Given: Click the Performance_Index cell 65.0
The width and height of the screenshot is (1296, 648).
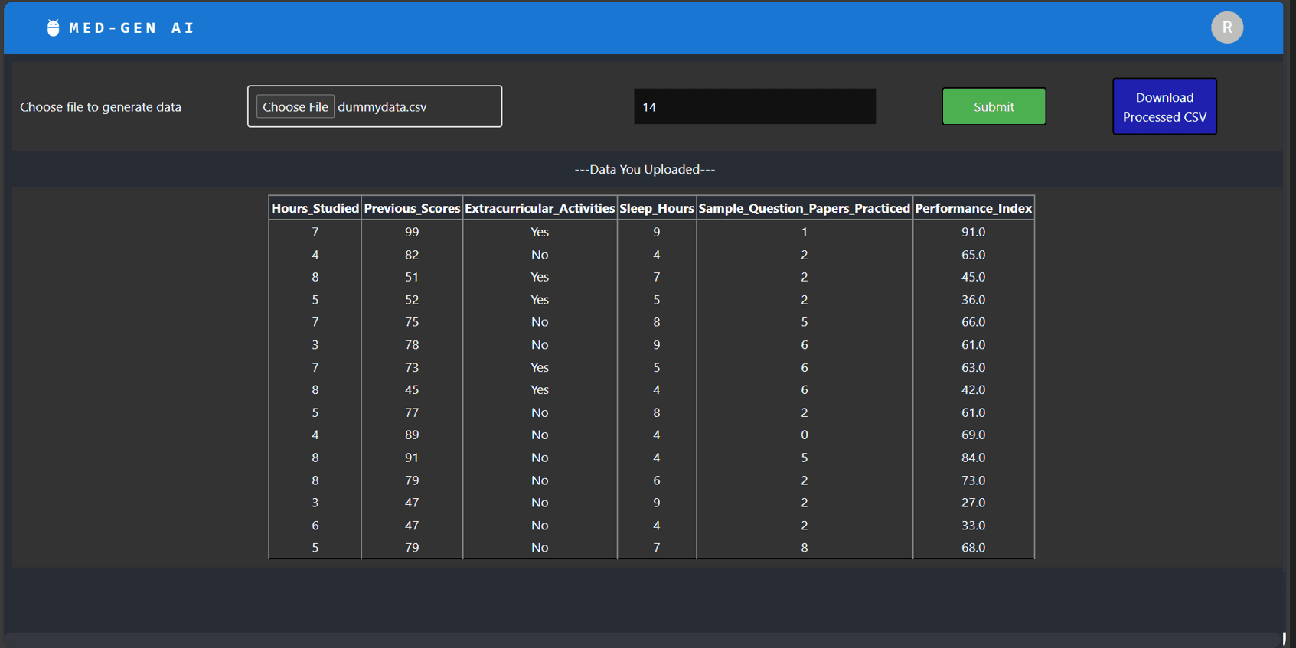Looking at the screenshot, I should tap(973, 255).
